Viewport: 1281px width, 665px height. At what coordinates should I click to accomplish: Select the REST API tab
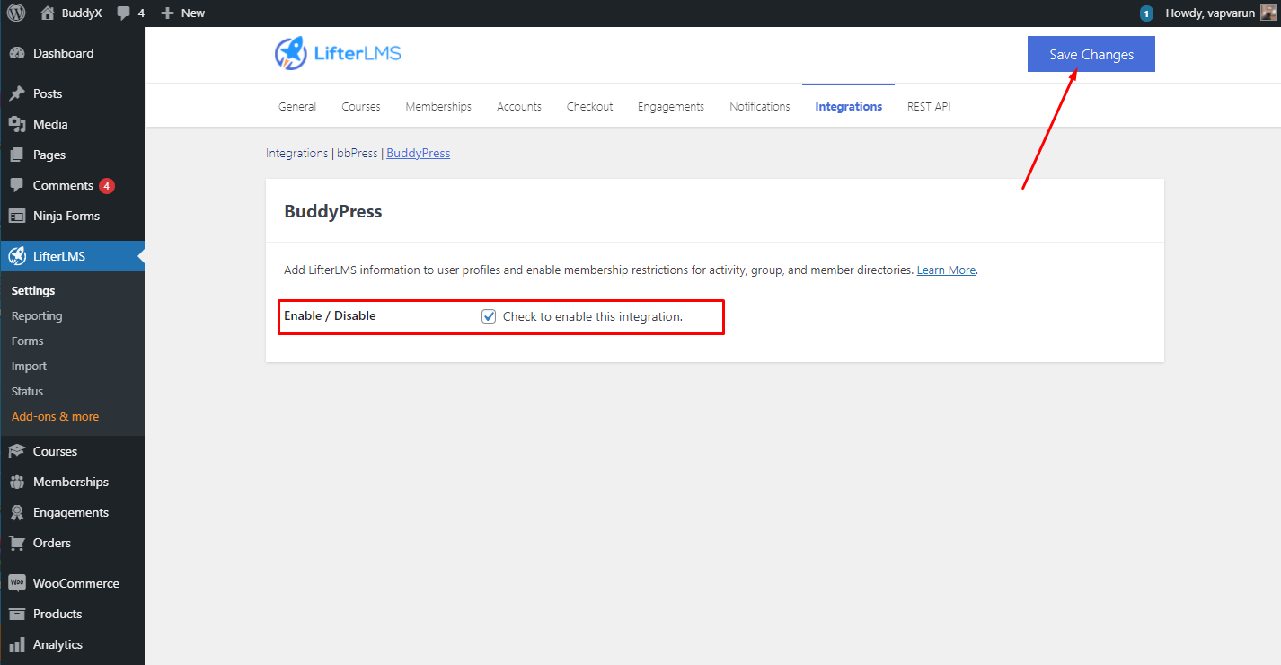(928, 106)
